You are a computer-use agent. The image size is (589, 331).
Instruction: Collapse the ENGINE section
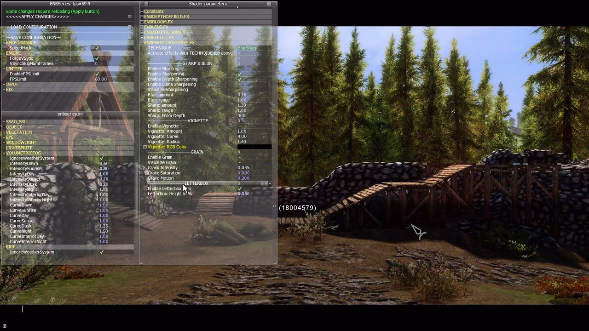click(4, 53)
